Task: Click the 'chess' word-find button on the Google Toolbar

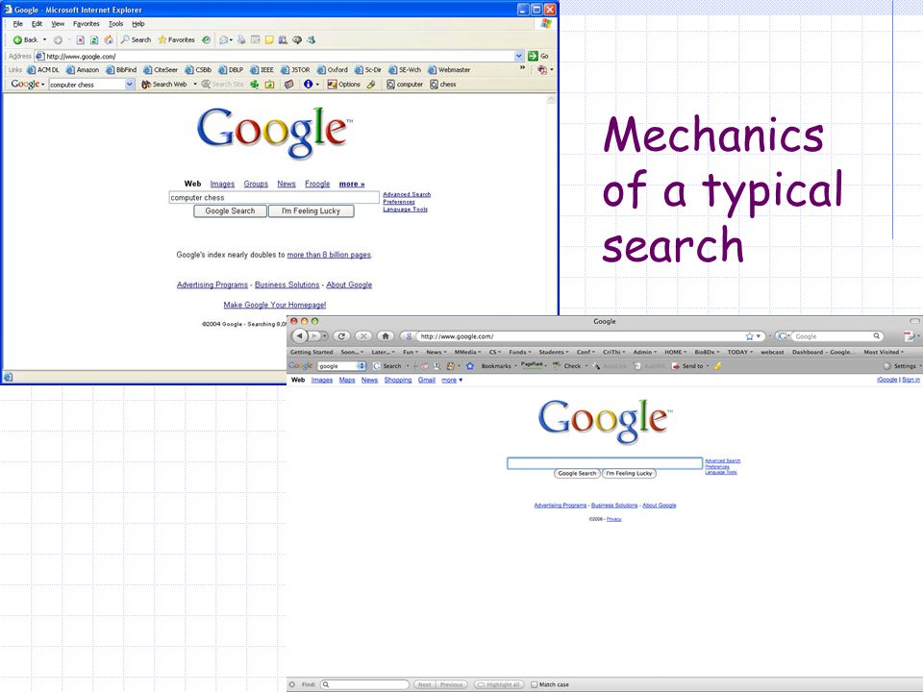Action: (x=443, y=85)
